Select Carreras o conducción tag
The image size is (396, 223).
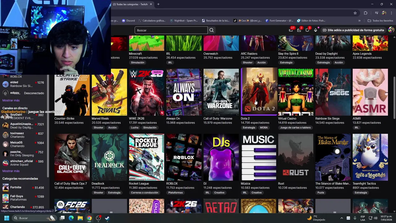coord(144,193)
